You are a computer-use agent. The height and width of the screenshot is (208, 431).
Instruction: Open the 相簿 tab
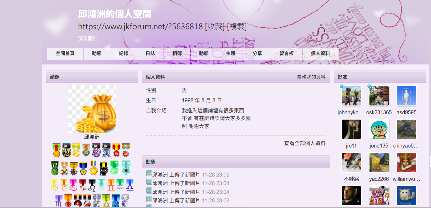177,54
